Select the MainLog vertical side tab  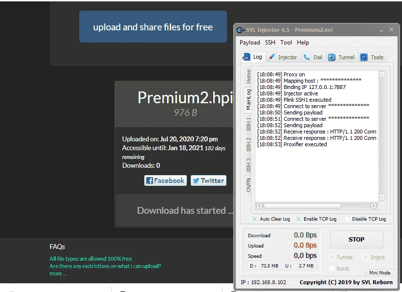coord(248,99)
